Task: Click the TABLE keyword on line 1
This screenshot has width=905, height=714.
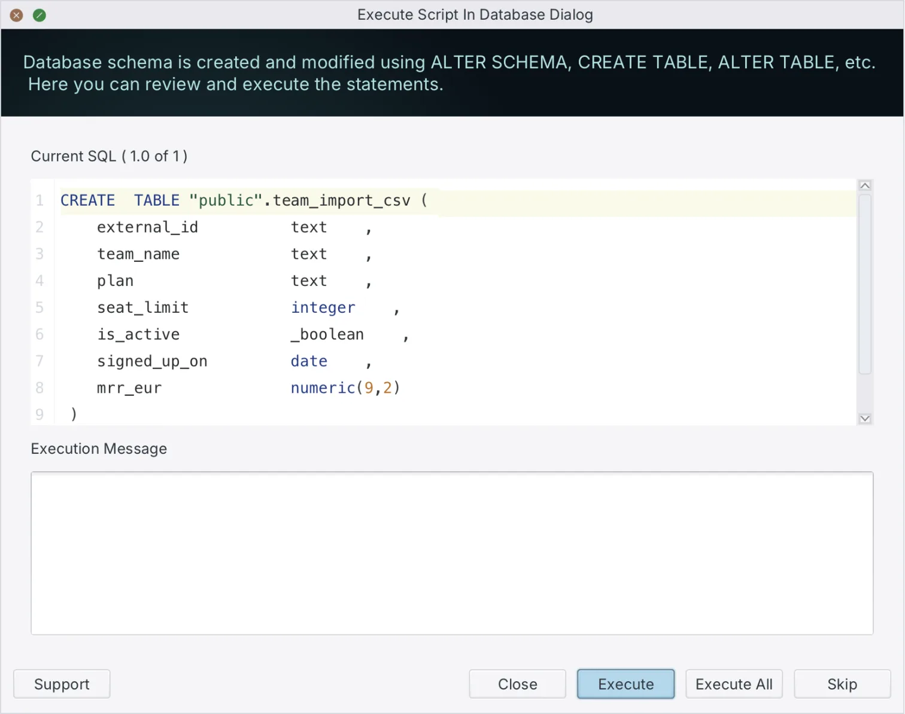Action: pyautogui.click(x=156, y=200)
